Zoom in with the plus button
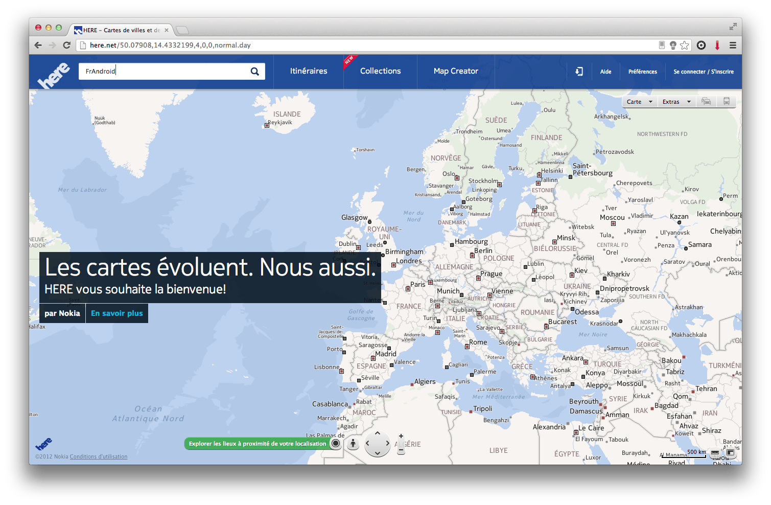The image size is (771, 505). tap(401, 436)
